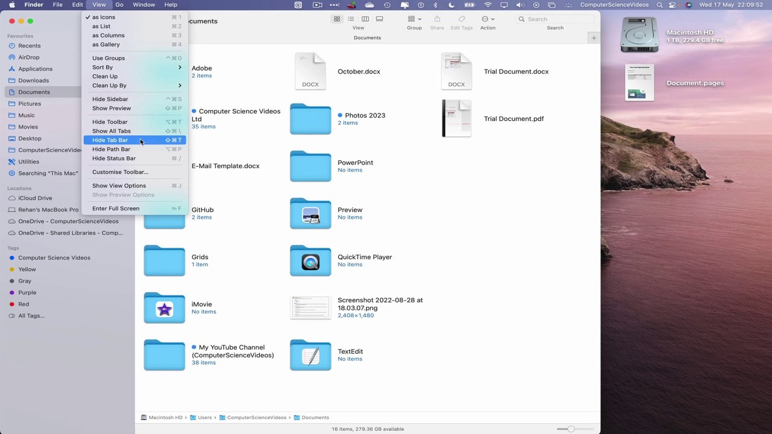Toggle Hide Status Bar menu item

tap(134, 159)
